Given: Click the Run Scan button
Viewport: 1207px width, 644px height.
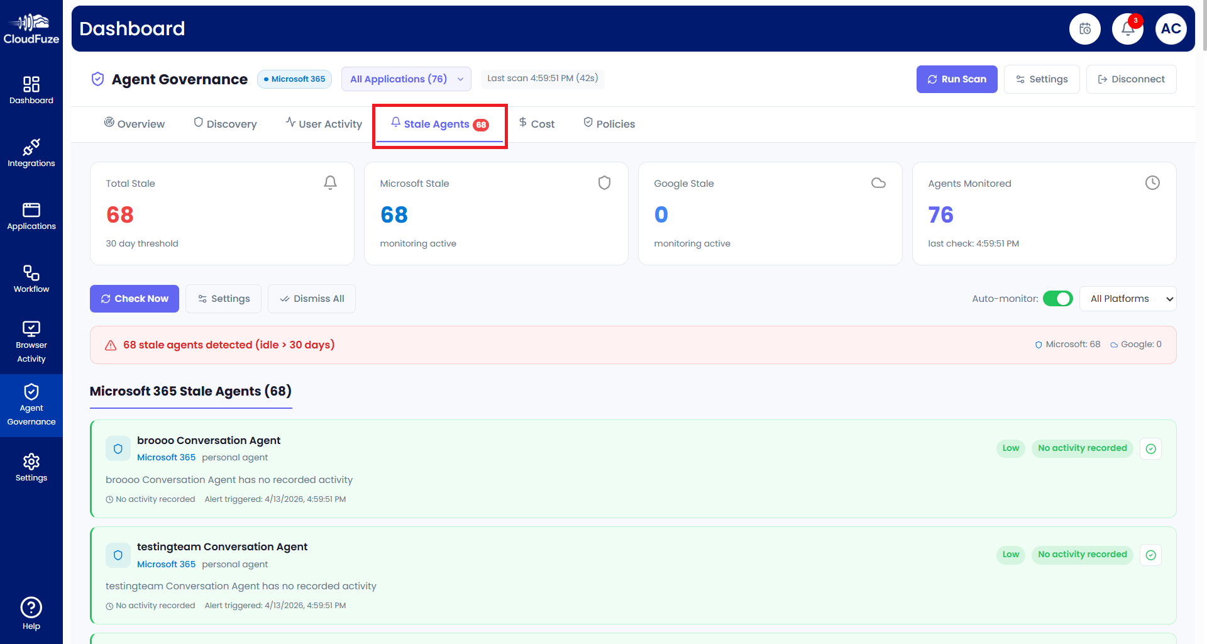Looking at the screenshot, I should tap(957, 79).
